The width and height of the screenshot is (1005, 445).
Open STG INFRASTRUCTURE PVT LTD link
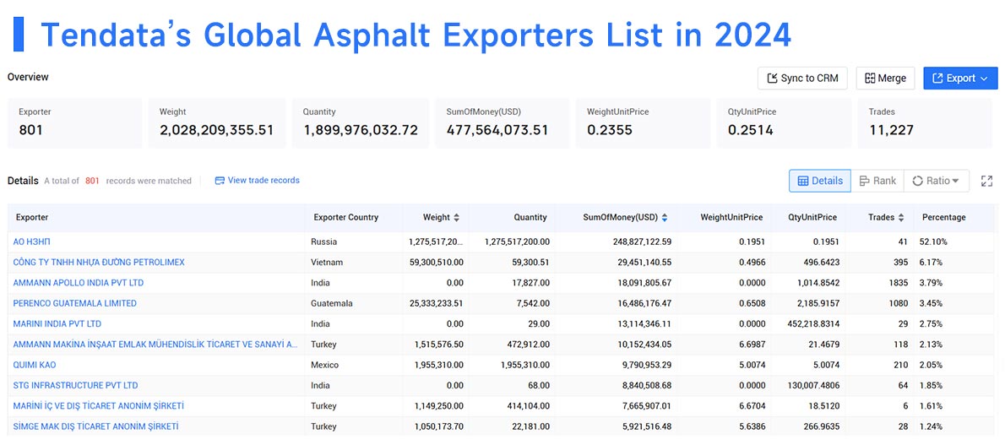point(75,385)
